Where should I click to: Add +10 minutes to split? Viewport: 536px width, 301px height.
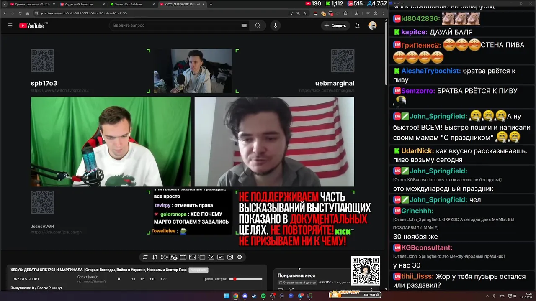tap(152, 279)
